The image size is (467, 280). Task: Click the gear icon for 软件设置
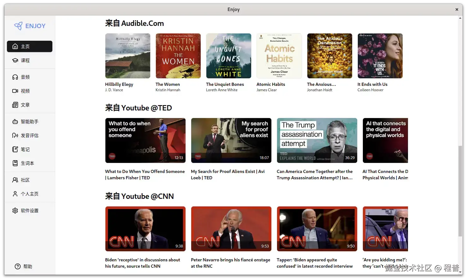[x=15, y=211]
